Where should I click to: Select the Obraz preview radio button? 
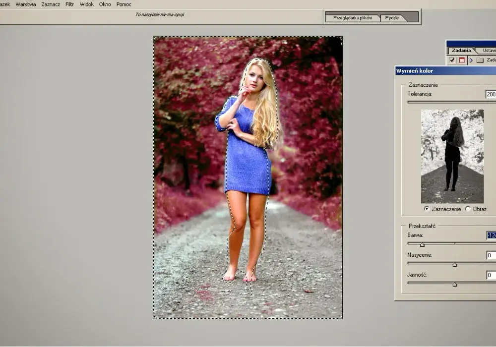pyautogui.click(x=468, y=209)
